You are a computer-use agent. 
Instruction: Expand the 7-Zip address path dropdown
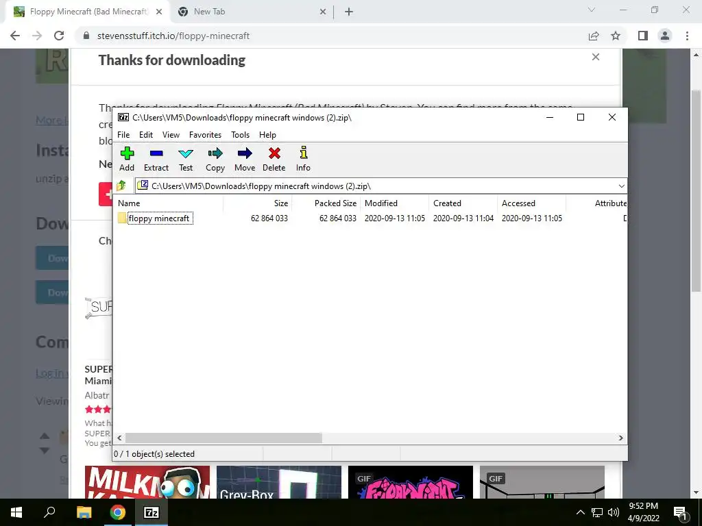621,186
